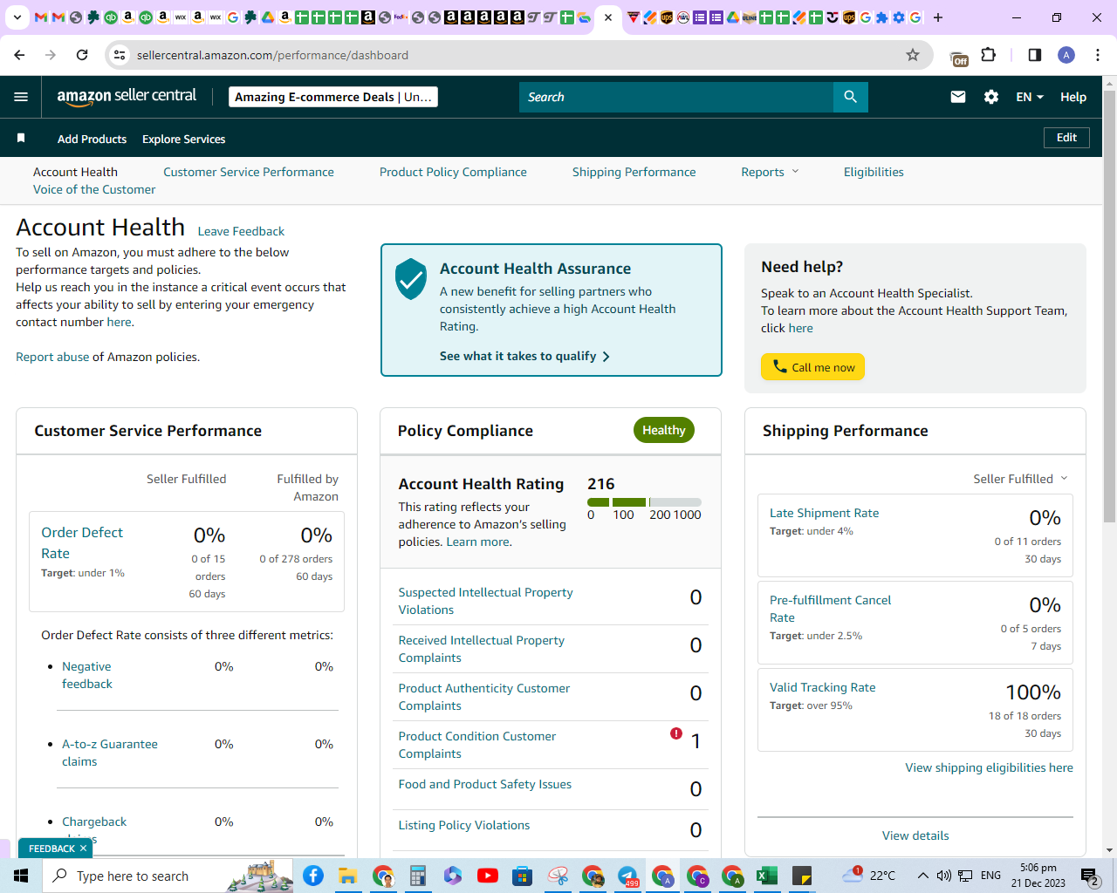
Task: Open Listing Policy Violations link
Action: pyautogui.click(x=464, y=825)
